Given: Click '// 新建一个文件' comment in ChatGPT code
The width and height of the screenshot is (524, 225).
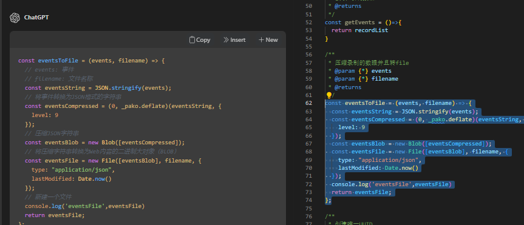Looking at the screenshot, I should coord(48,197).
